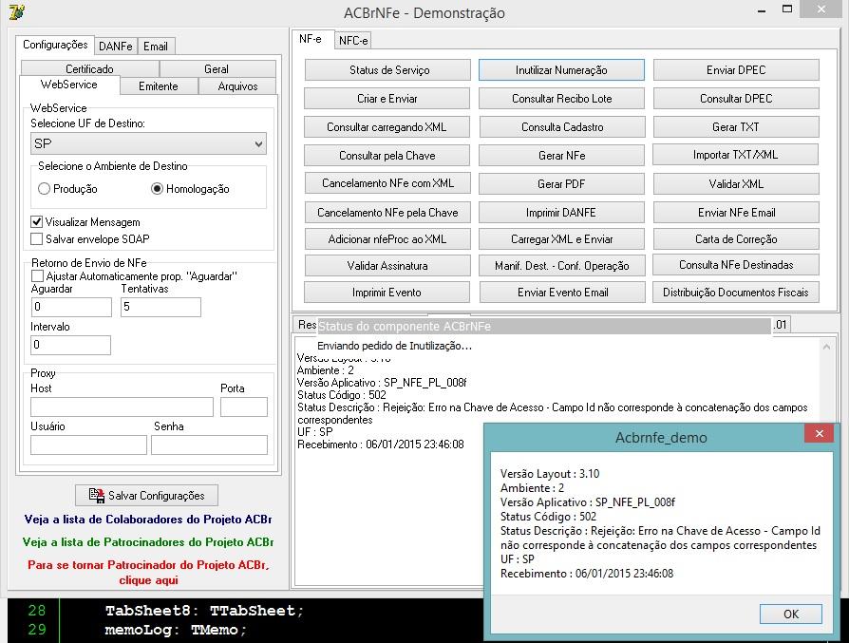Click the response log scrollbar up arrow
Viewport: 849px width, 643px height.
pyautogui.click(x=826, y=346)
